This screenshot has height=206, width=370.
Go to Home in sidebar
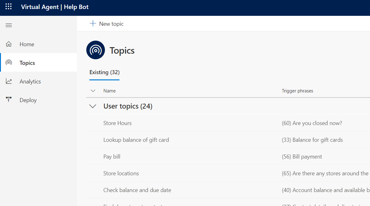click(39, 44)
